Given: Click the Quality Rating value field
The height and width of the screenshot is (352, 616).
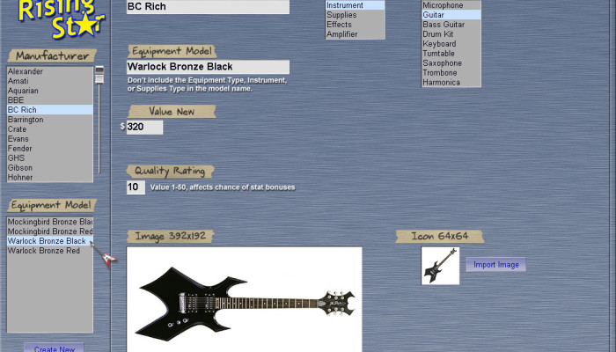Looking at the screenshot, I should tap(136, 187).
